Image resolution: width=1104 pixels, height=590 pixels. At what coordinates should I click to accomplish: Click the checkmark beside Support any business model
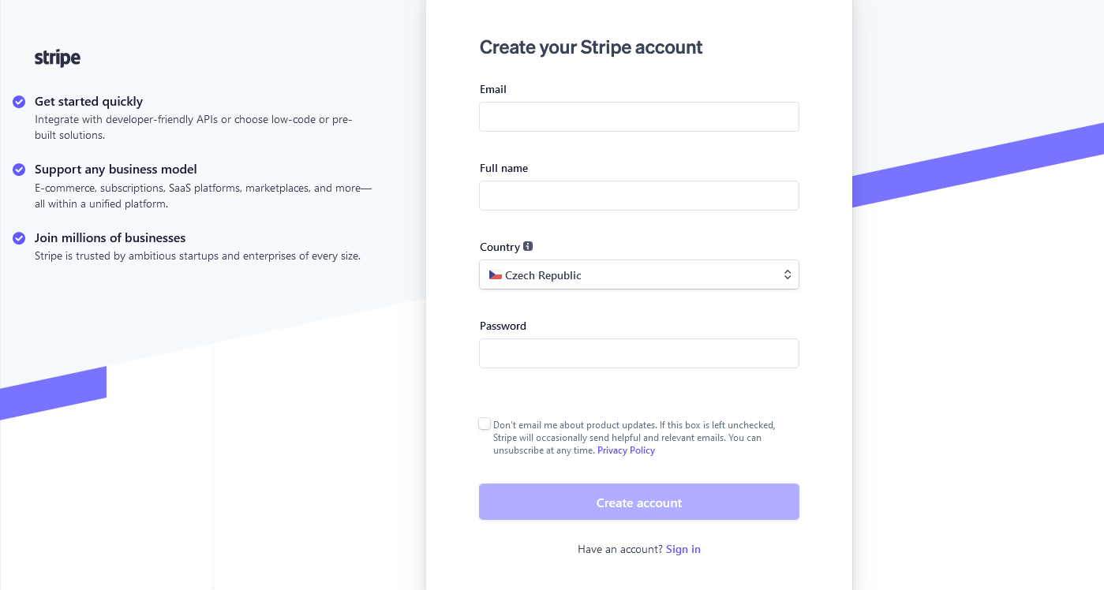[x=19, y=170]
